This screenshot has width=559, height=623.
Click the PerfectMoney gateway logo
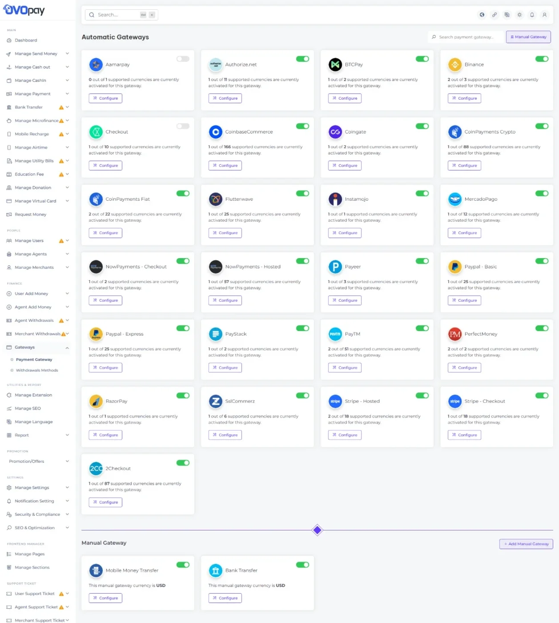click(x=455, y=334)
